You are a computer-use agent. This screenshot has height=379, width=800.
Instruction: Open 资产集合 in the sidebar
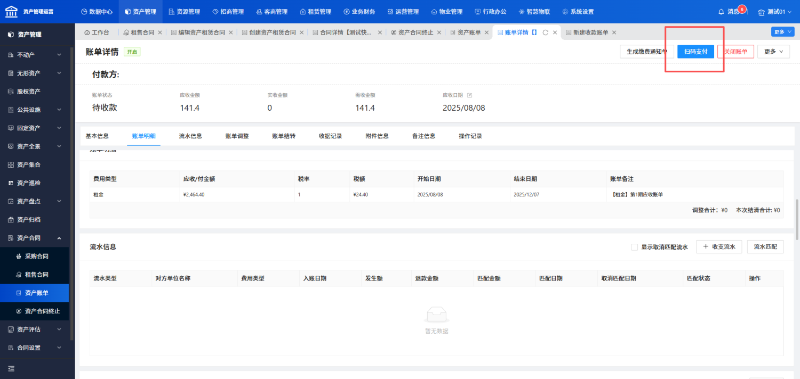pyautogui.click(x=35, y=164)
